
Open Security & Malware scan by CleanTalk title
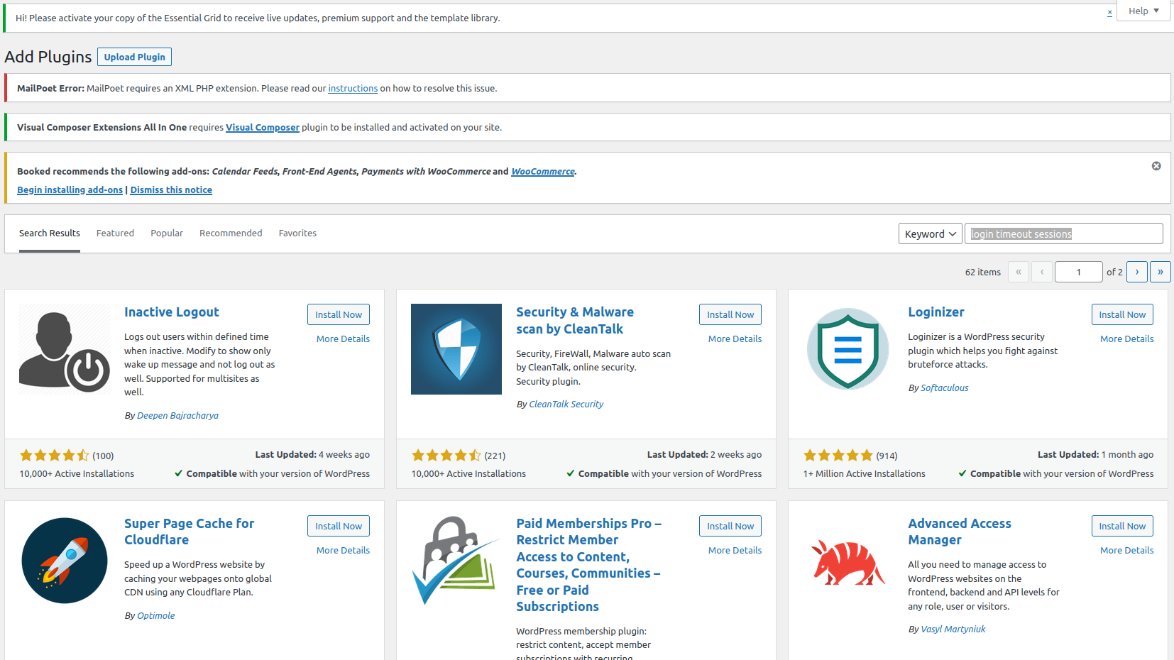coord(575,321)
